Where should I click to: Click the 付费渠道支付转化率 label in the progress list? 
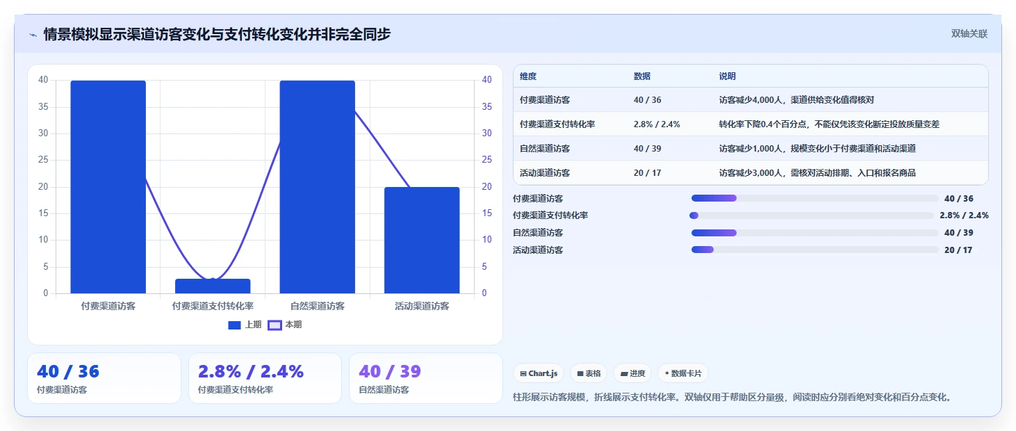click(550, 215)
